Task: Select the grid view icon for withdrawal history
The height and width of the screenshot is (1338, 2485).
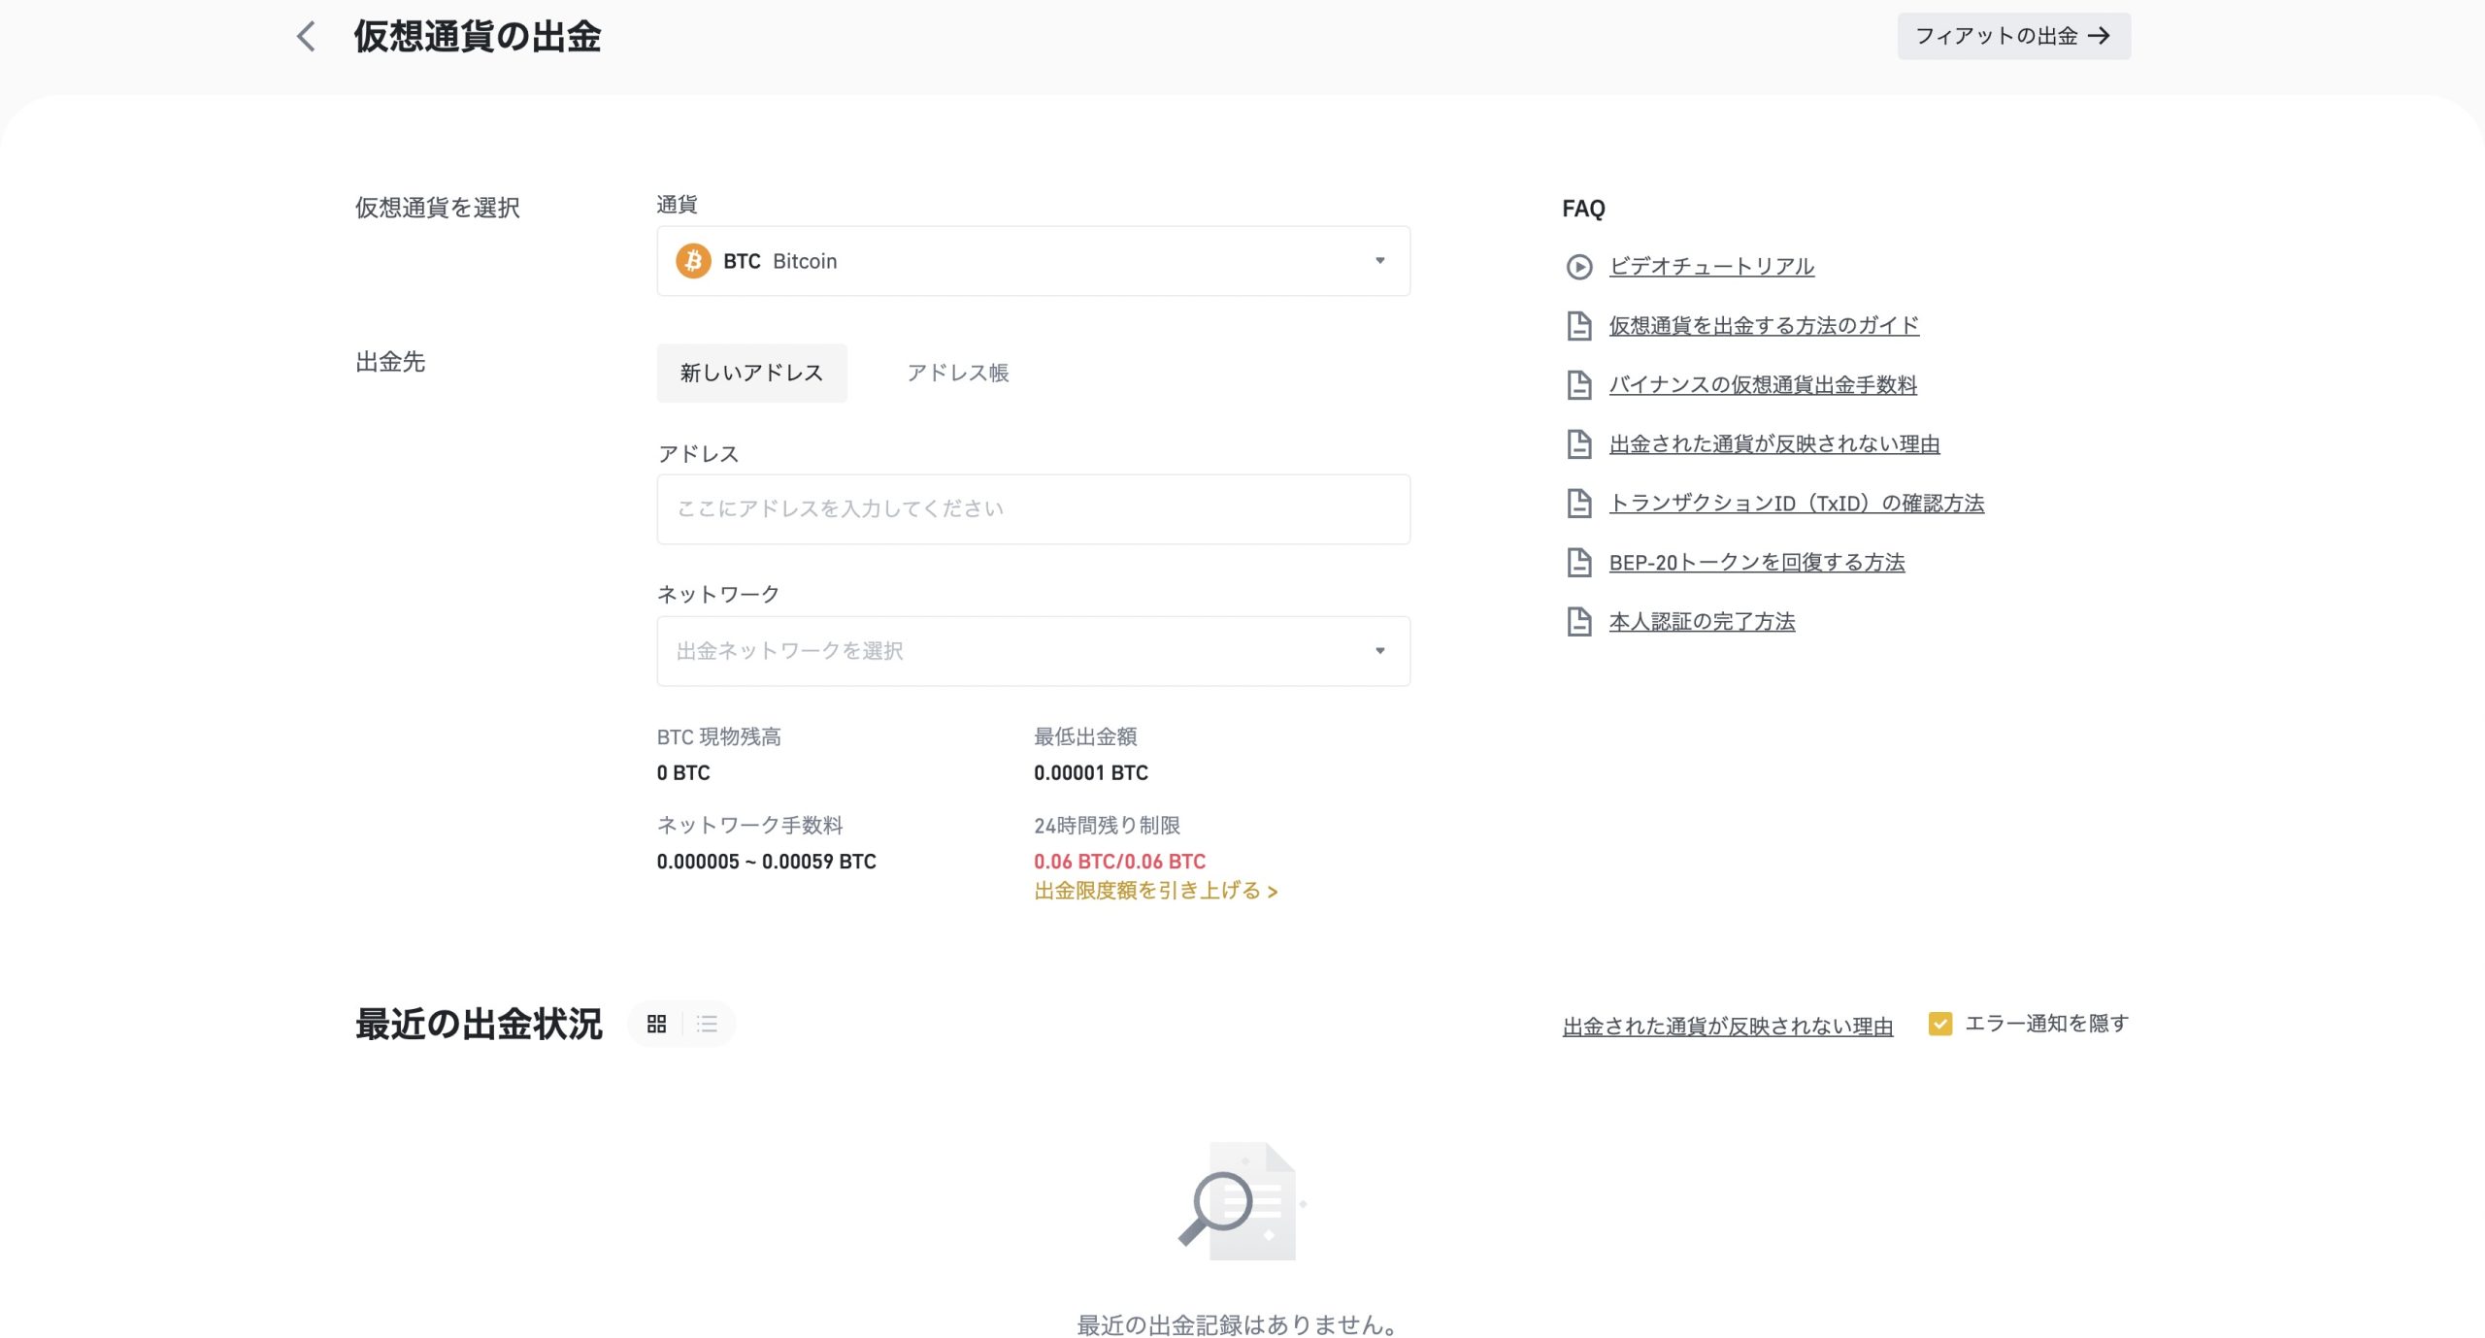Action: pyautogui.click(x=656, y=1024)
